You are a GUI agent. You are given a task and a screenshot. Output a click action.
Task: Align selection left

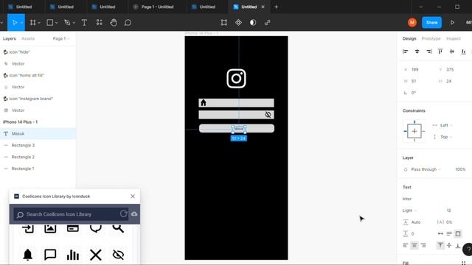[406, 52]
